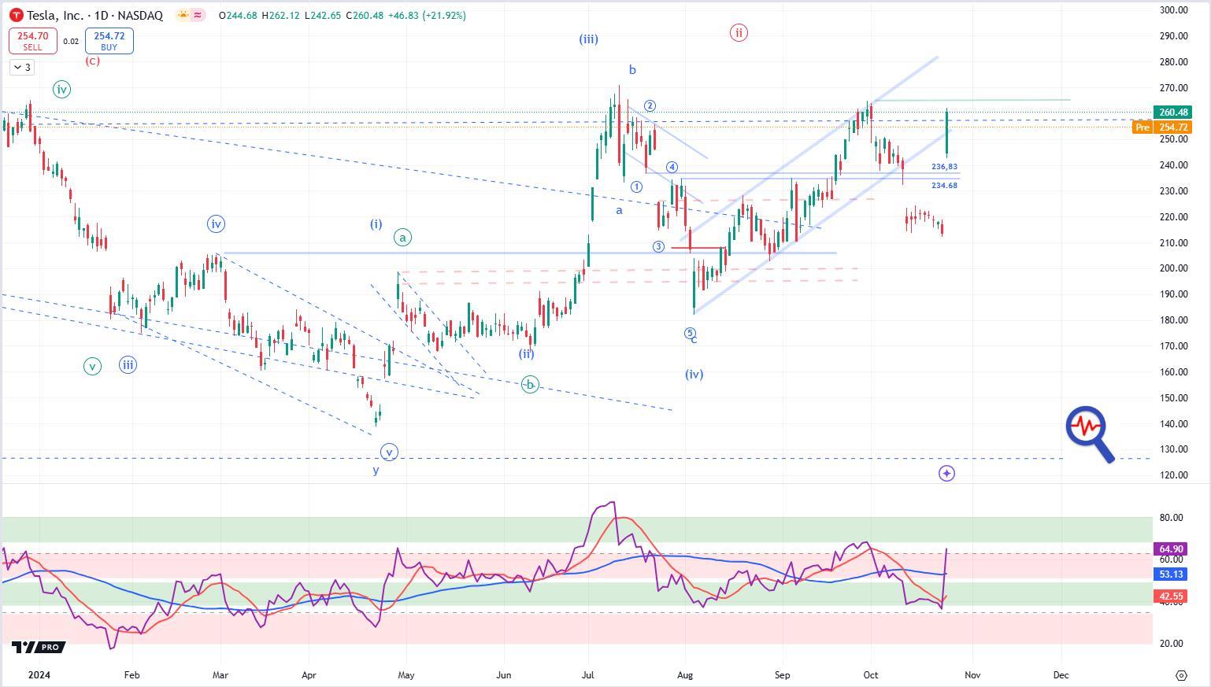This screenshot has height=687, width=1211.
Task: Click the Jul label on time axis
Action: click(x=588, y=674)
